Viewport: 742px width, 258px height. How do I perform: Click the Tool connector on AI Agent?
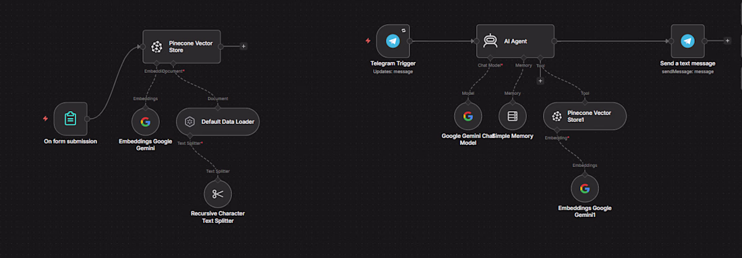pos(540,58)
